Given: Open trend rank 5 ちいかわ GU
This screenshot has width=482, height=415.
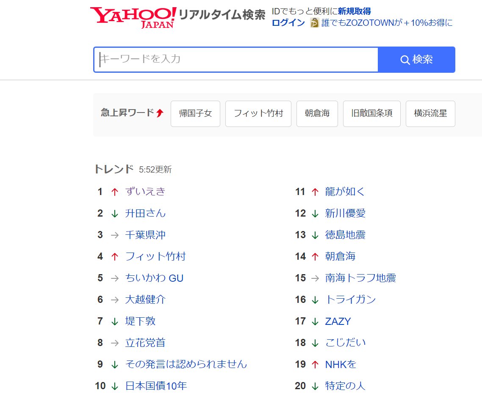Looking at the screenshot, I should tap(154, 278).
